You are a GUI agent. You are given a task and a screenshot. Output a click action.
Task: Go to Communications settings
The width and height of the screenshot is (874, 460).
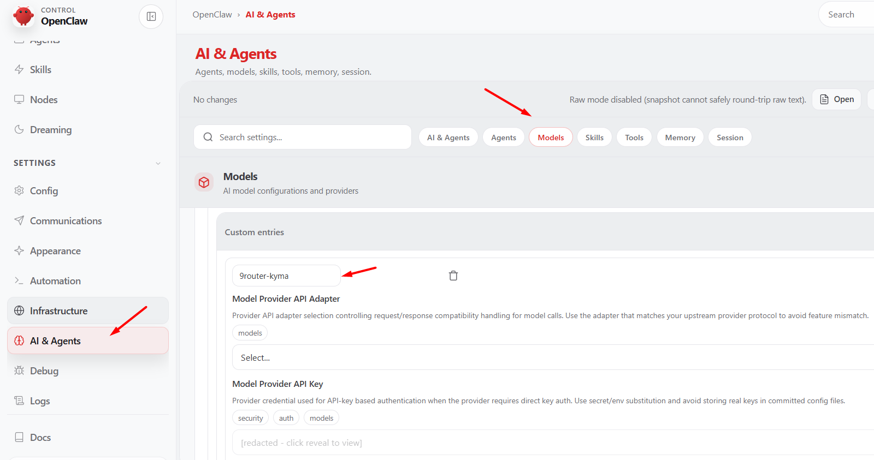(88, 220)
